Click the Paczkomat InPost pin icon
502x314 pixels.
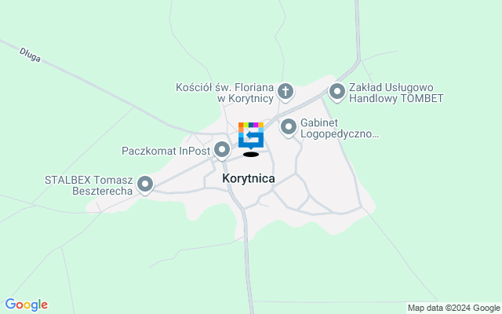tap(222, 150)
